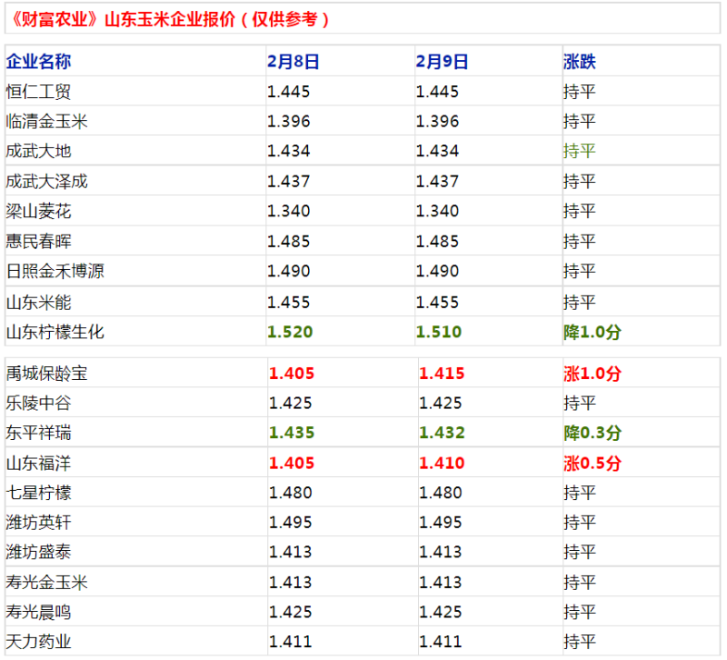
Task: Select the company name 惠民春晖
Action: 38,241
